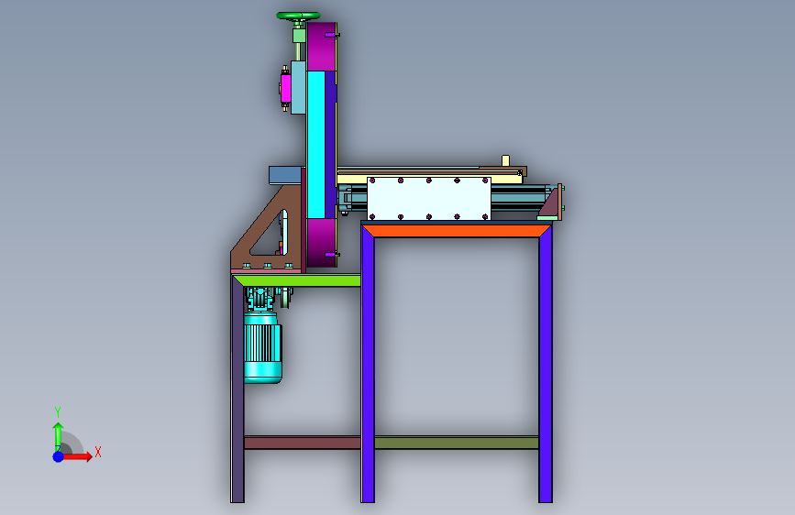Click the red X axis arrow of triad
This screenshot has width=795, height=515.
coord(77,456)
